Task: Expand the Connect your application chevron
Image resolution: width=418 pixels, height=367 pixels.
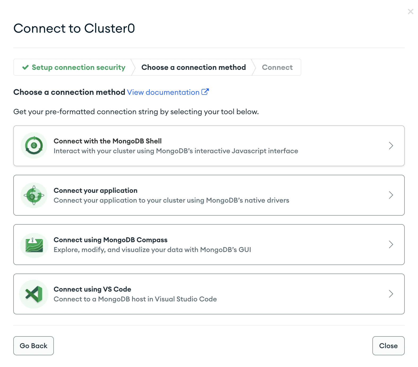Action: pos(391,195)
